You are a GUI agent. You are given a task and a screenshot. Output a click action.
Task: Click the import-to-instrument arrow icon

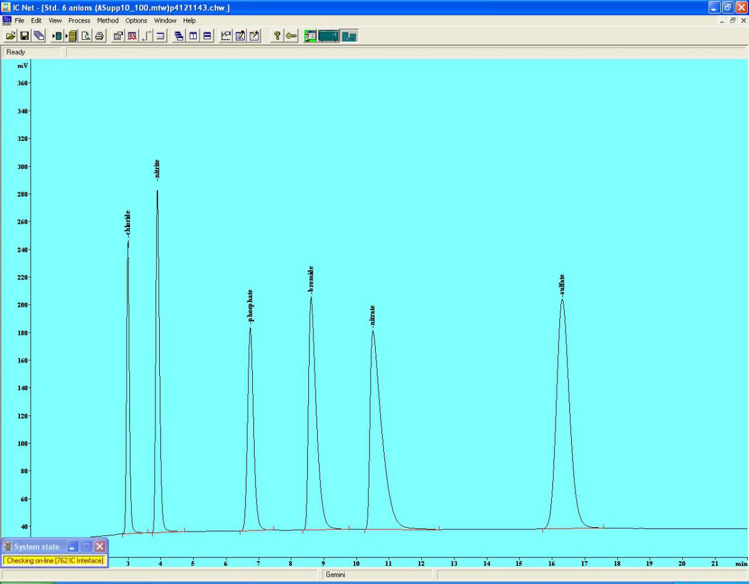point(57,36)
